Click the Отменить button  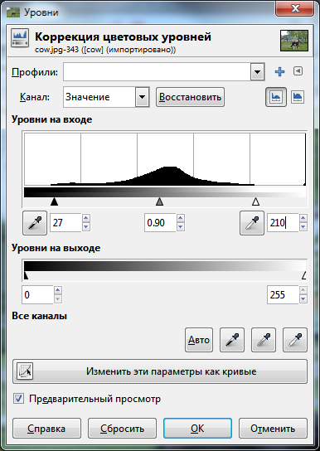pyautogui.click(x=273, y=429)
